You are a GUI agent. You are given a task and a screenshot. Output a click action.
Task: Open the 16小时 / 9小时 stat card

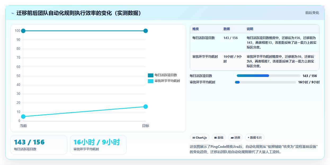(98, 145)
